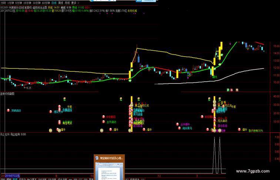Click the 40.00 sub-chart axis label

276,96
